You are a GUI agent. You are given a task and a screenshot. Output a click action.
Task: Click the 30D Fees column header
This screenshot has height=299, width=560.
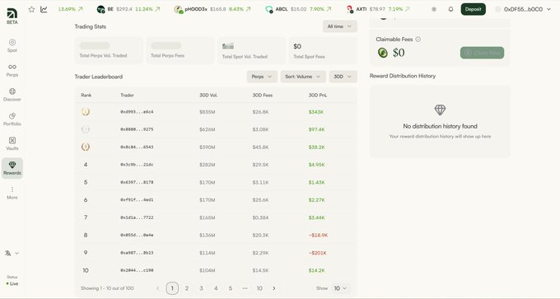click(263, 95)
